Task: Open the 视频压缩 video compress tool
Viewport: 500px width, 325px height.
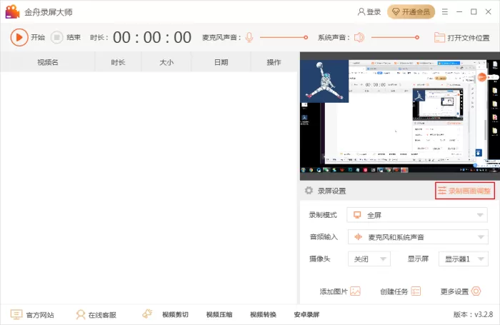Action: 219,315
